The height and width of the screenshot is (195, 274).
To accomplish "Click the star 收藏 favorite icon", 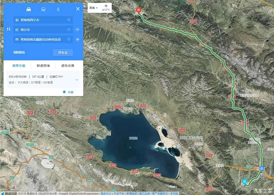I will click(64, 92).
